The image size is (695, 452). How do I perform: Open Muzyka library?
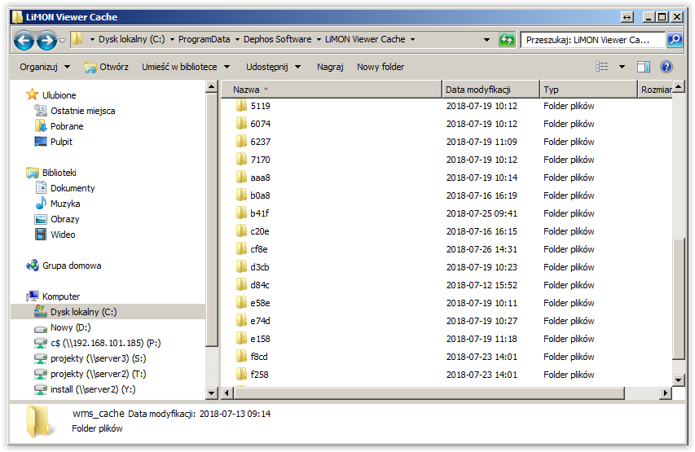[x=65, y=204]
